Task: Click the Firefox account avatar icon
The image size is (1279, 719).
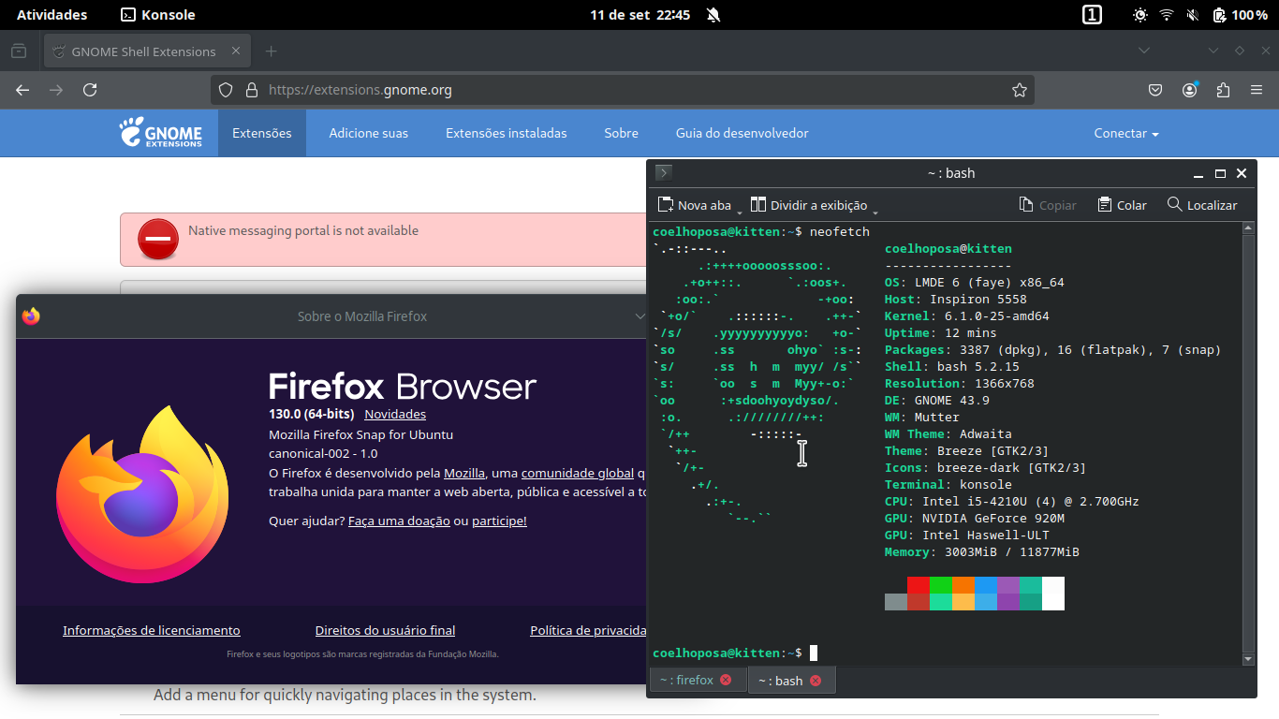Action: [x=1189, y=90]
